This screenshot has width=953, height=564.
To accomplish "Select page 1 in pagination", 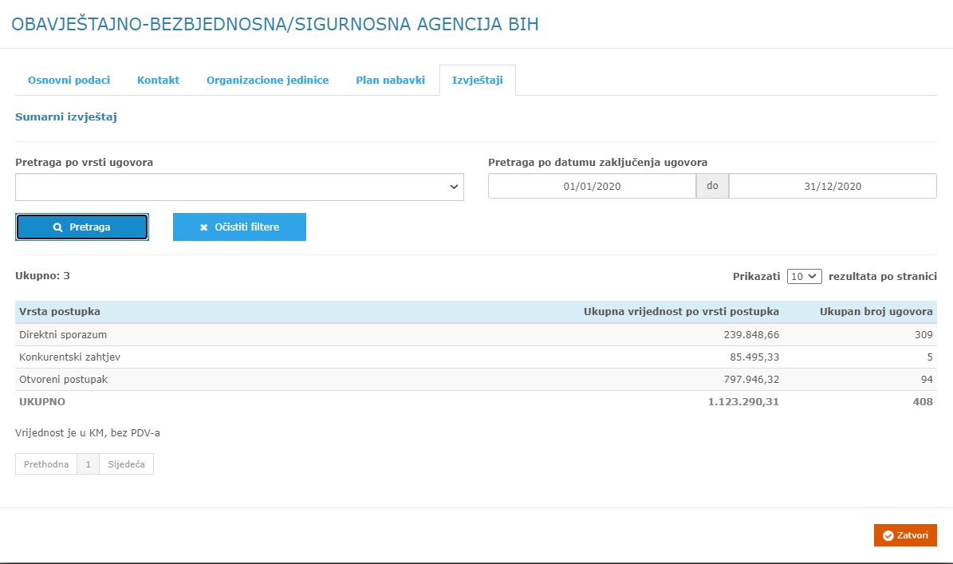I will pyautogui.click(x=89, y=464).
